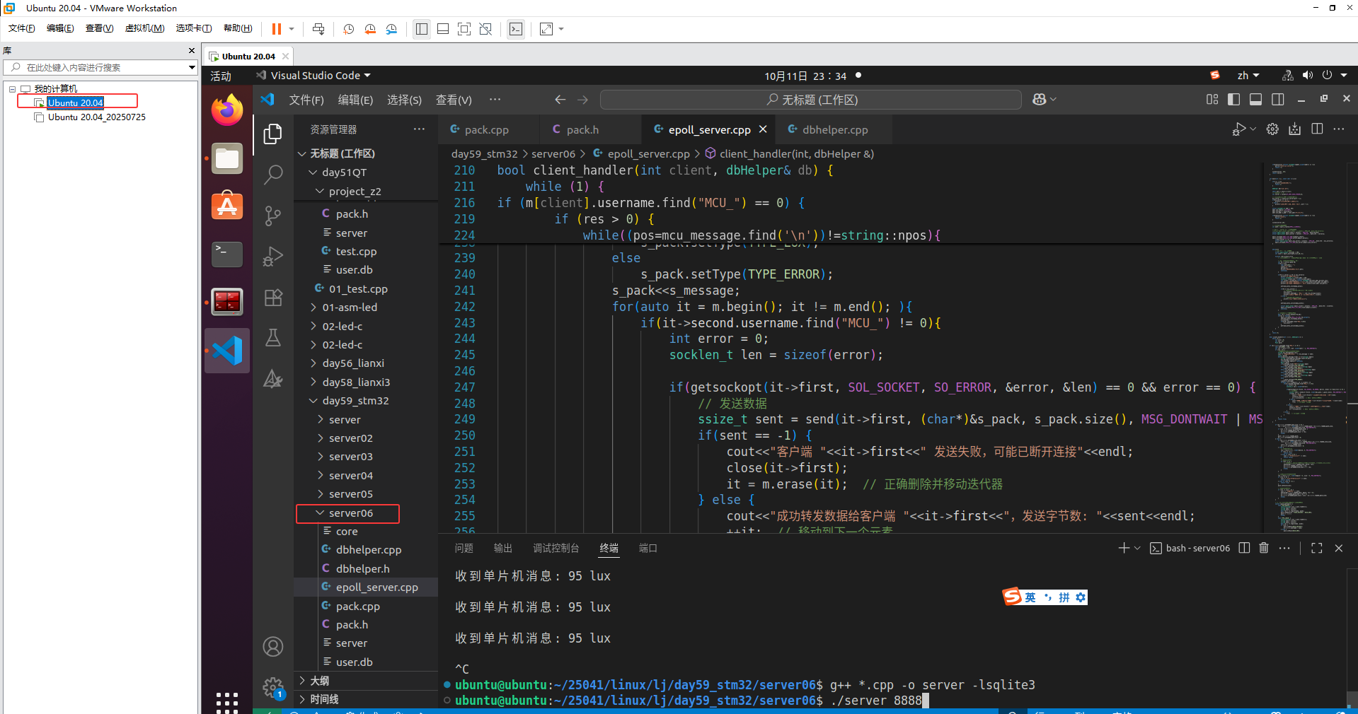Screen dimensions: 1358x714
Task: Toggle the primary side bar layout
Action: click(1234, 100)
